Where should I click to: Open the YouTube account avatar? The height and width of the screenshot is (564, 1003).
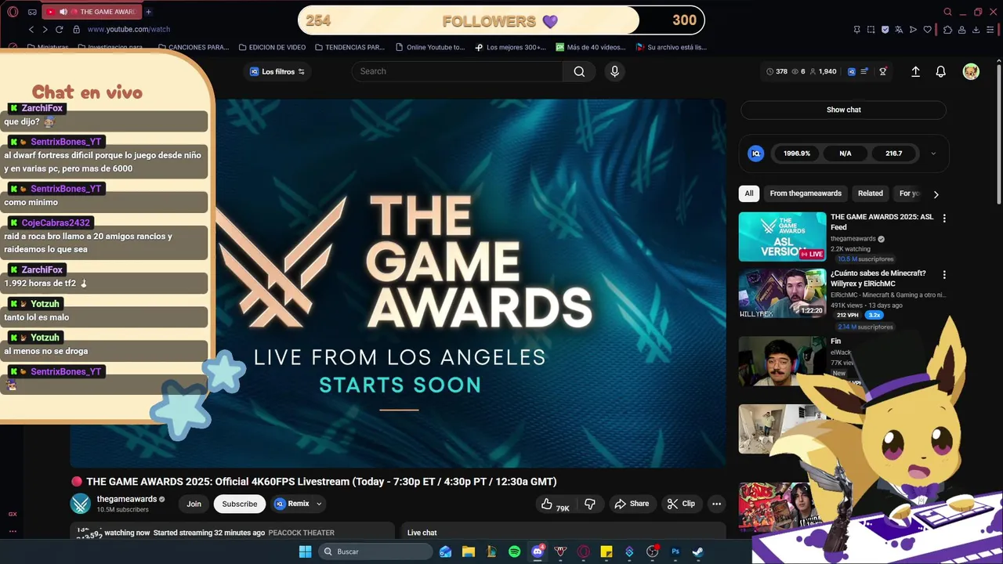point(971,71)
